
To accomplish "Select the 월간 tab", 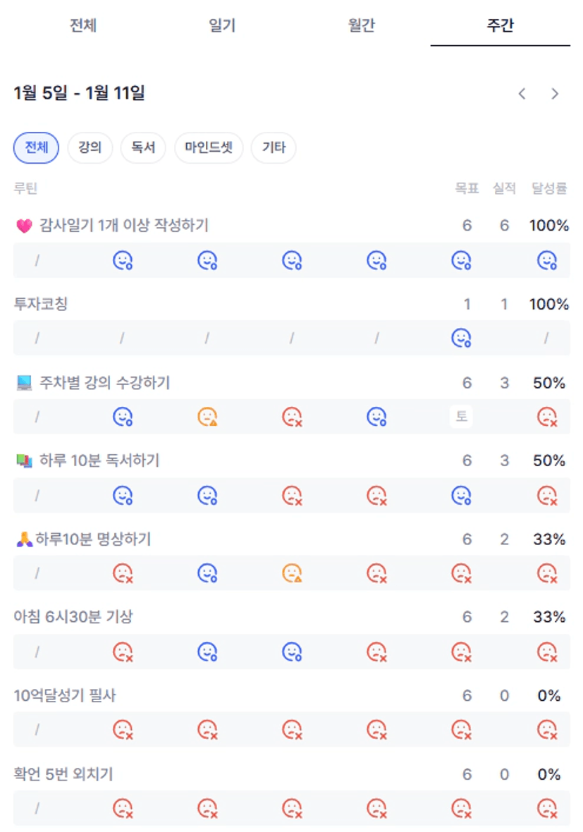I will [361, 26].
